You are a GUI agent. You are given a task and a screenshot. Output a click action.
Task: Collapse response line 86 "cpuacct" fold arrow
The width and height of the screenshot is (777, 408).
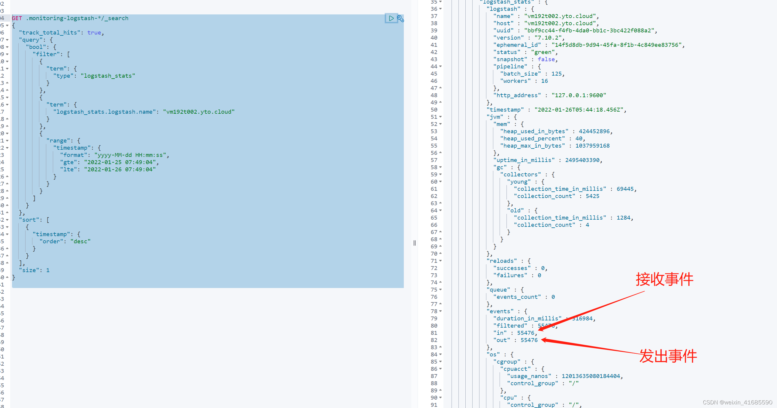[x=441, y=369]
